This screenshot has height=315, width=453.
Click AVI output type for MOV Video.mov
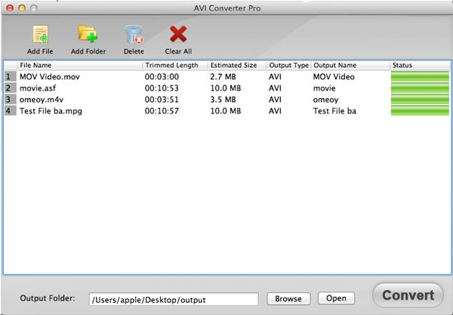[275, 76]
